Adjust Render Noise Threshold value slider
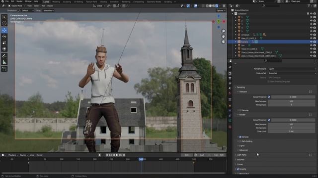The image size is (318, 178). pyautogui.click(x=293, y=120)
